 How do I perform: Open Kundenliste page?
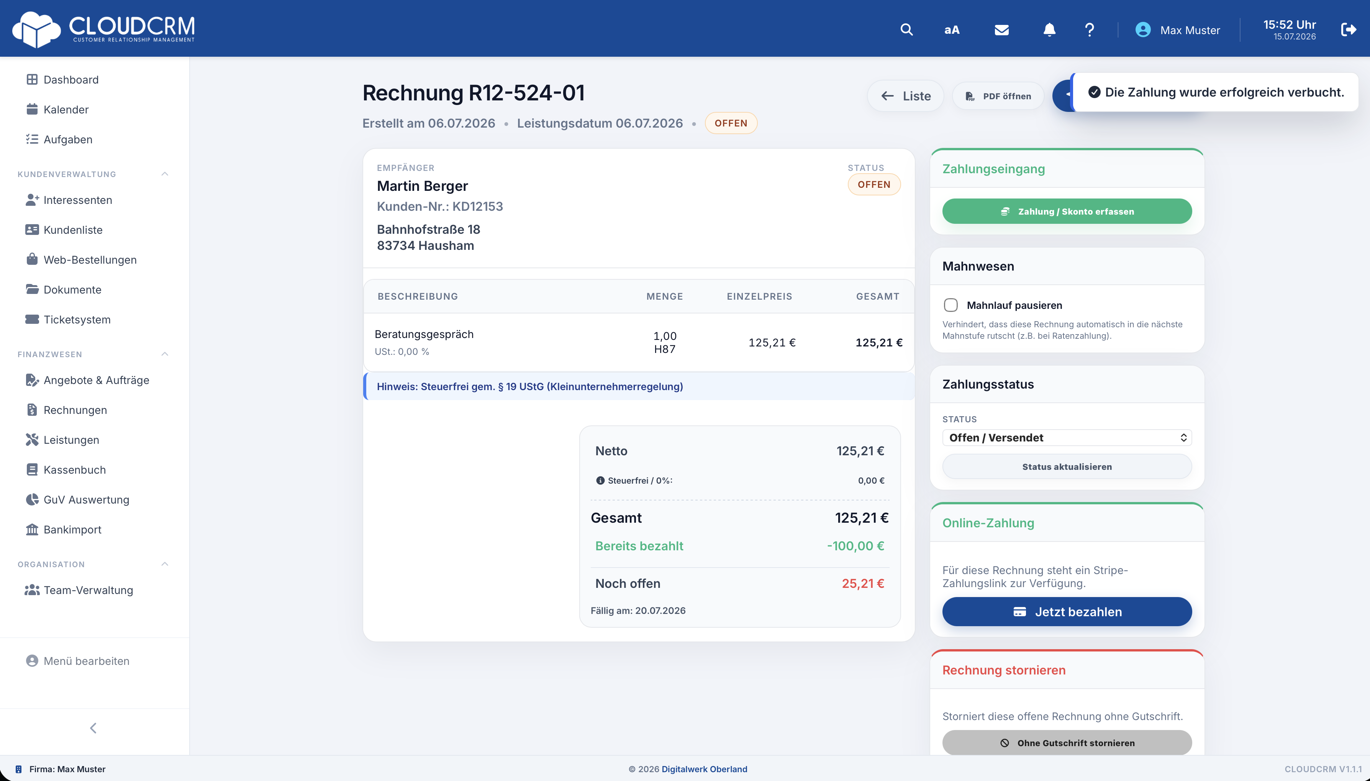coord(73,230)
